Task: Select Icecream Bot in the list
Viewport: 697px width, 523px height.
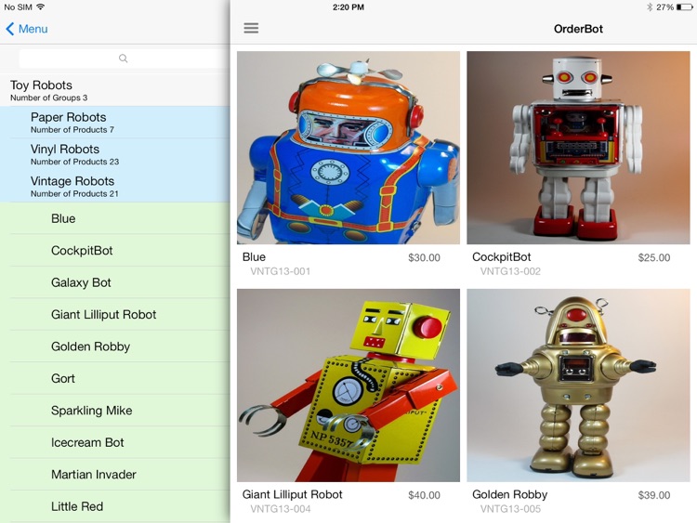Action: point(114,442)
